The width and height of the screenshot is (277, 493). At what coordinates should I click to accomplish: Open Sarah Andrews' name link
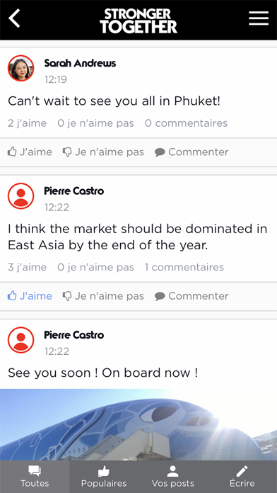pyautogui.click(x=80, y=63)
